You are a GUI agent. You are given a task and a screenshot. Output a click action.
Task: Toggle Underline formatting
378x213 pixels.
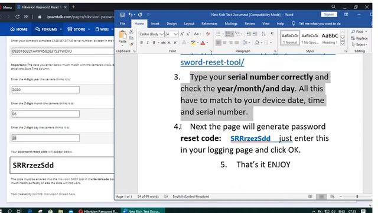154,43
